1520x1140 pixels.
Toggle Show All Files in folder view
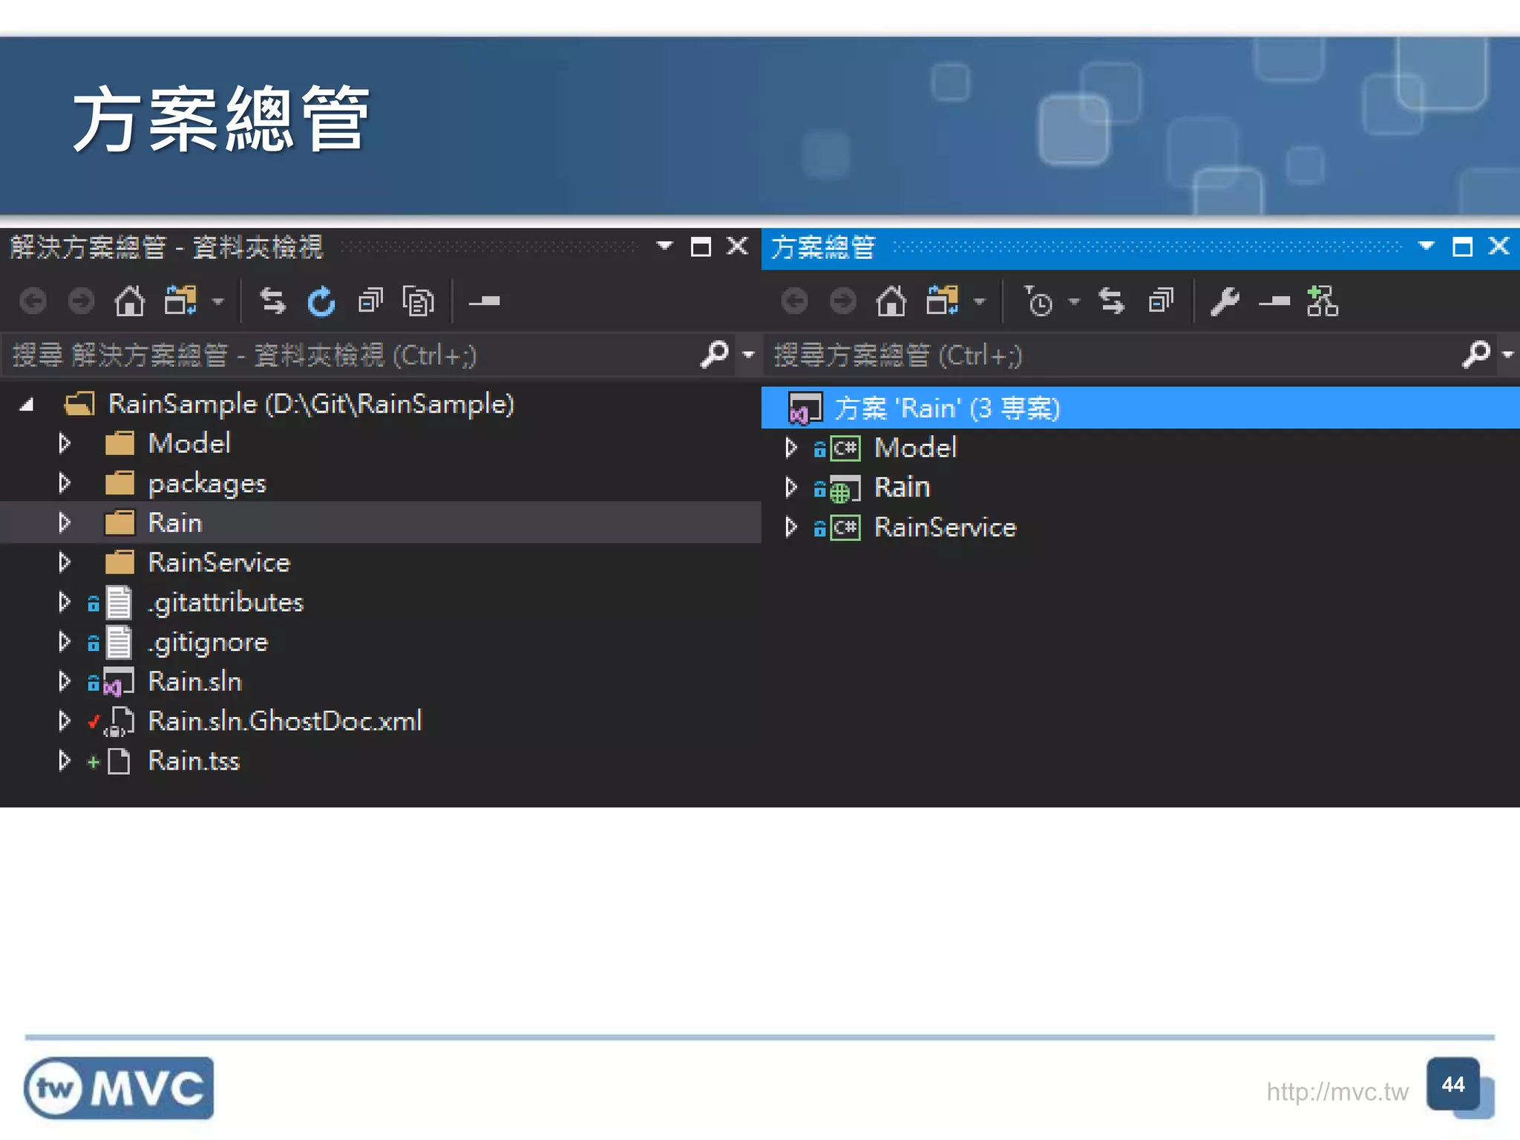(418, 301)
